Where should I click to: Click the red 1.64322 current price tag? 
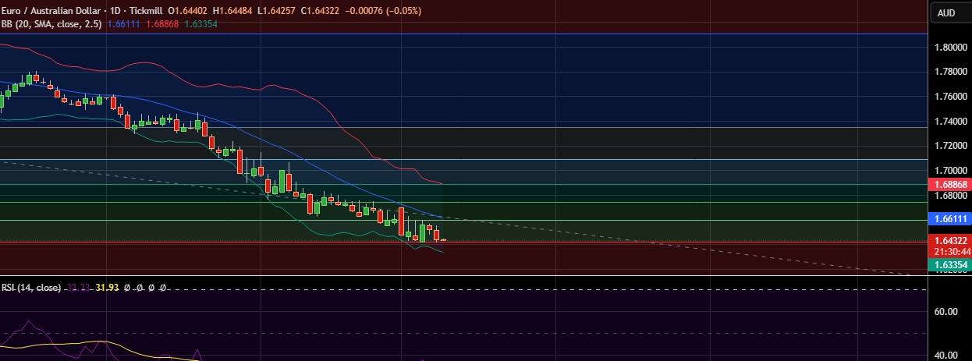(x=950, y=241)
